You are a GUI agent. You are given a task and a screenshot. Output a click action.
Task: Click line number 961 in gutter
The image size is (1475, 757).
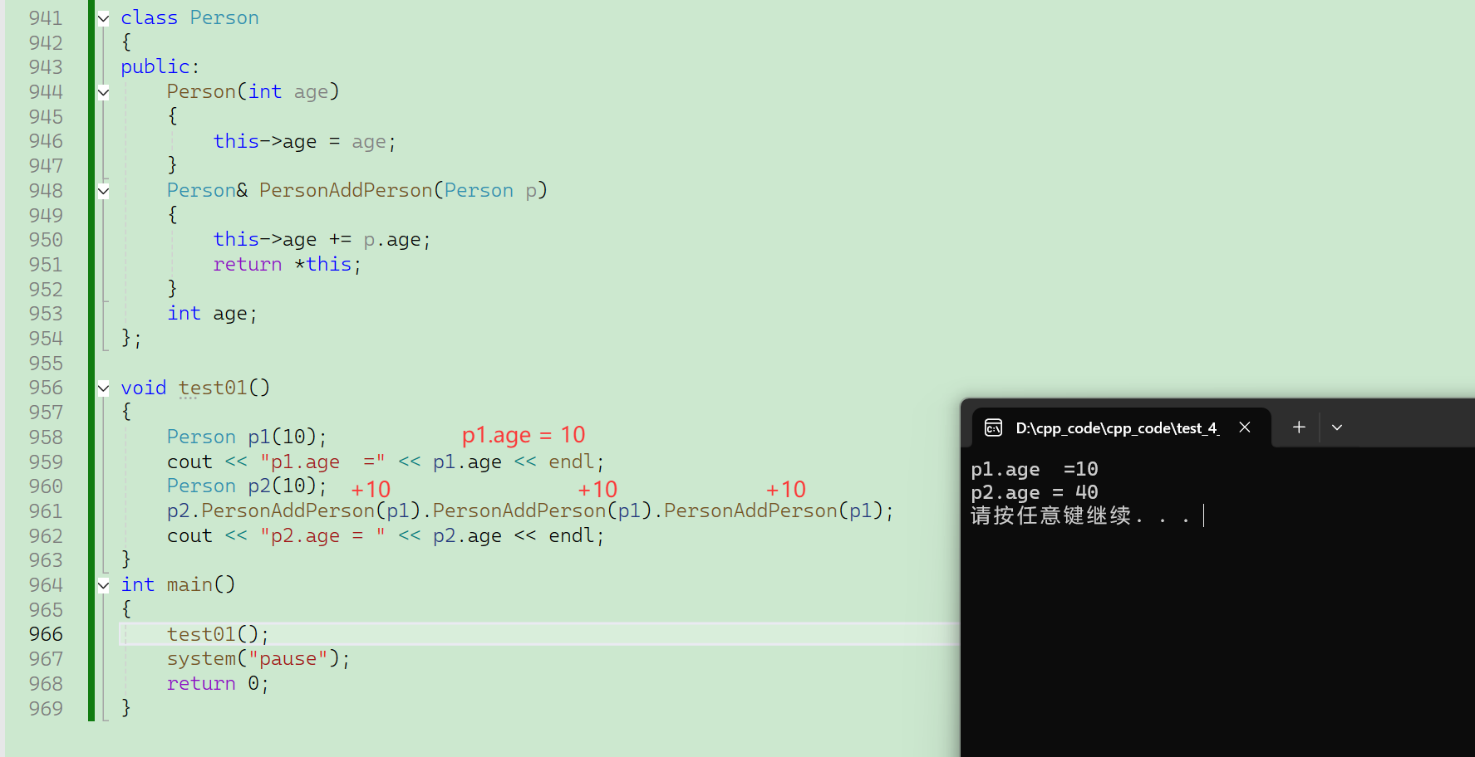tap(46, 511)
